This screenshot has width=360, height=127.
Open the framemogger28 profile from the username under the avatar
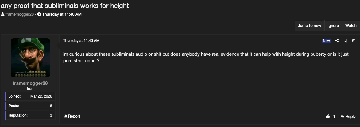[x=30, y=83]
